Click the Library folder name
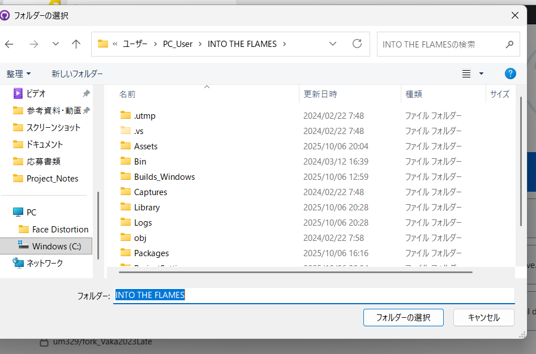 coord(147,208)
